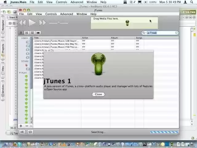Close the jTunes 1 about dialog
The width and height of the screenshot is (197, 148).
(x=98, y=94)
